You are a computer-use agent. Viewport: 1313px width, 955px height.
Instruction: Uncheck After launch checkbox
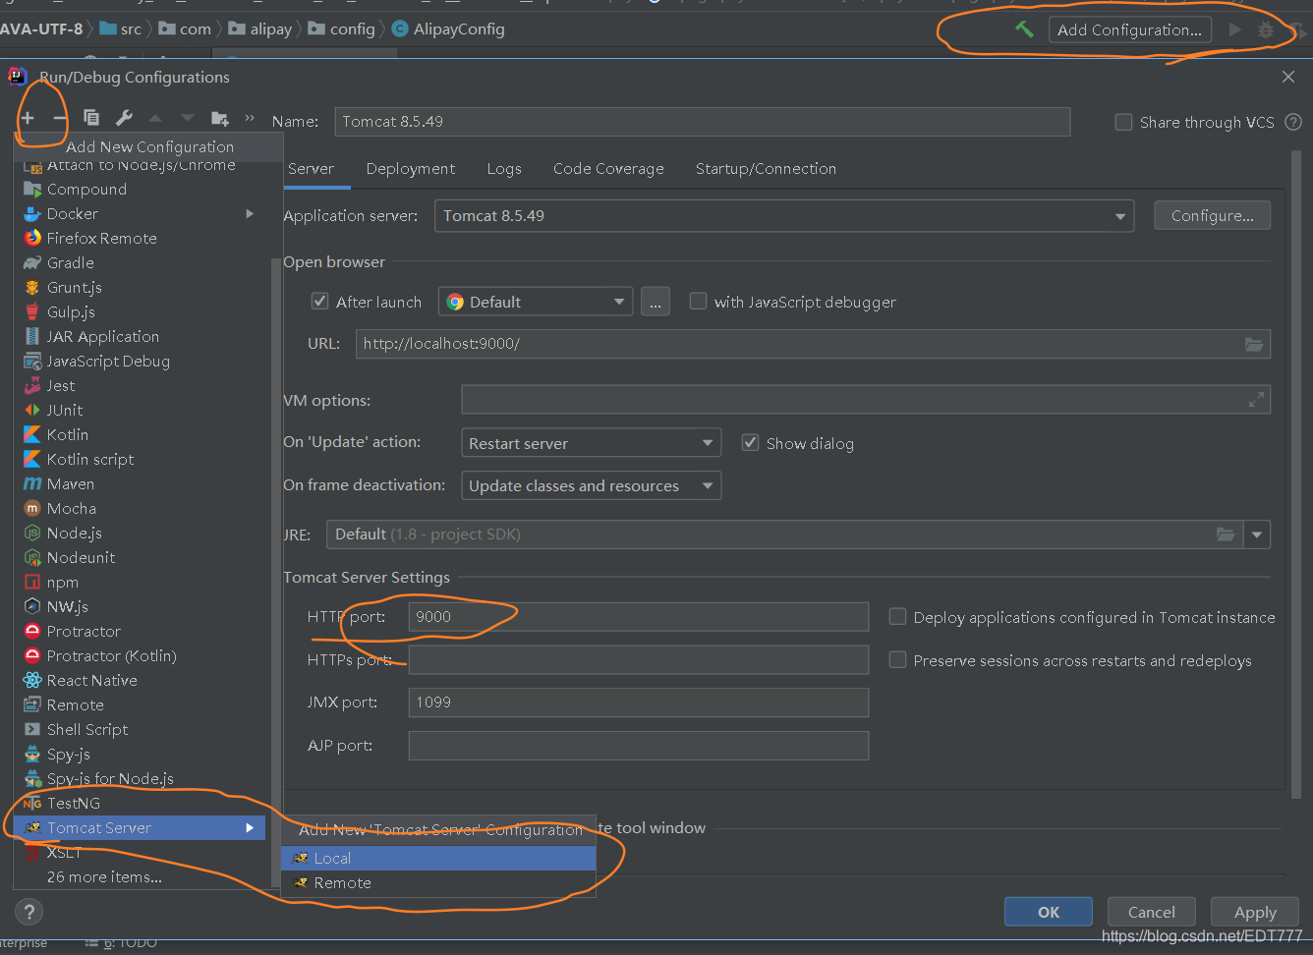319,301
